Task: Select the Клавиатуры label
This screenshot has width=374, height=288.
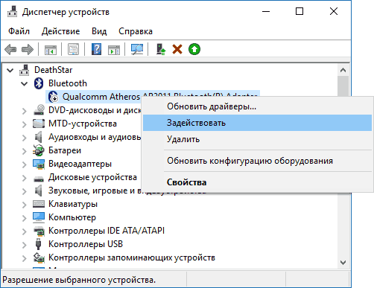Action: tap(73, 204)
